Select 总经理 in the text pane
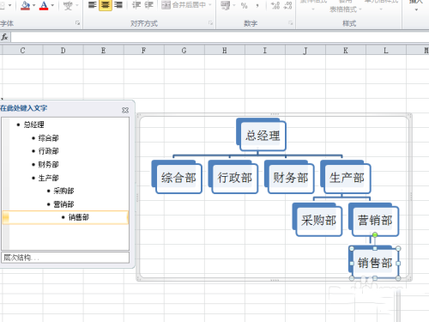Image resolution: width=429 pixels, height=322 pixels. pyautogui.click(x=33, y=125)
